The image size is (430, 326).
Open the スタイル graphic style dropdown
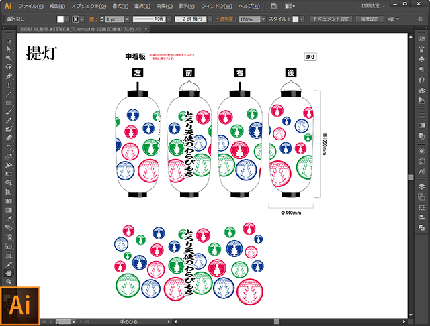pyautogui.click(x=302, y=19)
